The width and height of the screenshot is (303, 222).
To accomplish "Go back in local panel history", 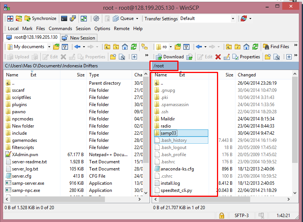I will click(x=77, y=47).
